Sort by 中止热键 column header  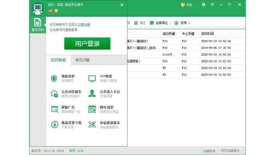(x=188, y=34)
